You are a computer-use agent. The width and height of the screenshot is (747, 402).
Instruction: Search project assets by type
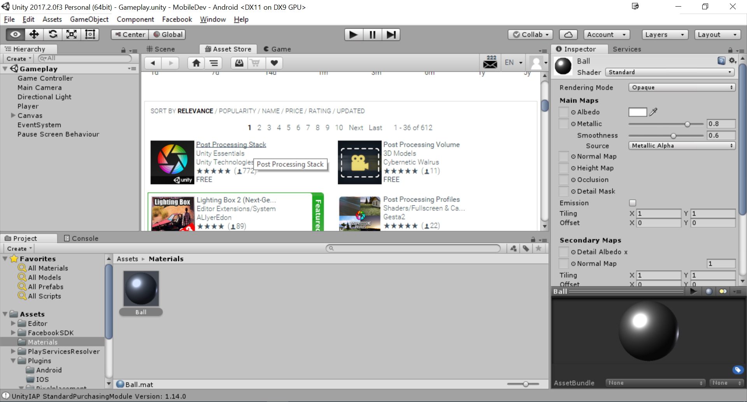pos(514,248)
